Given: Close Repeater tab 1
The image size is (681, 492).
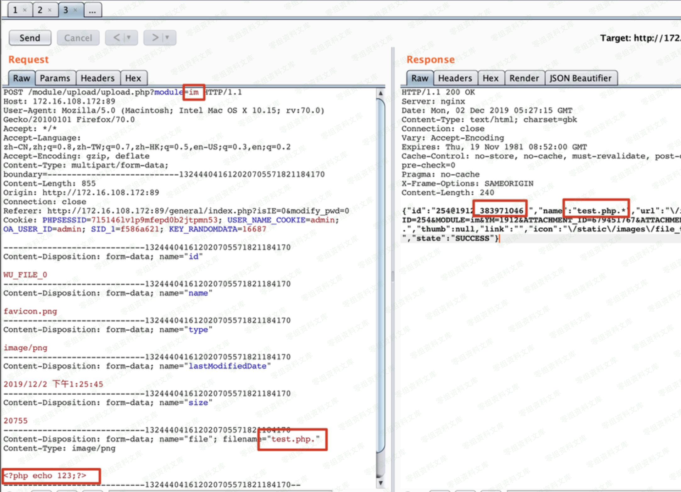Looking at the screenshot, I should 25,10.
